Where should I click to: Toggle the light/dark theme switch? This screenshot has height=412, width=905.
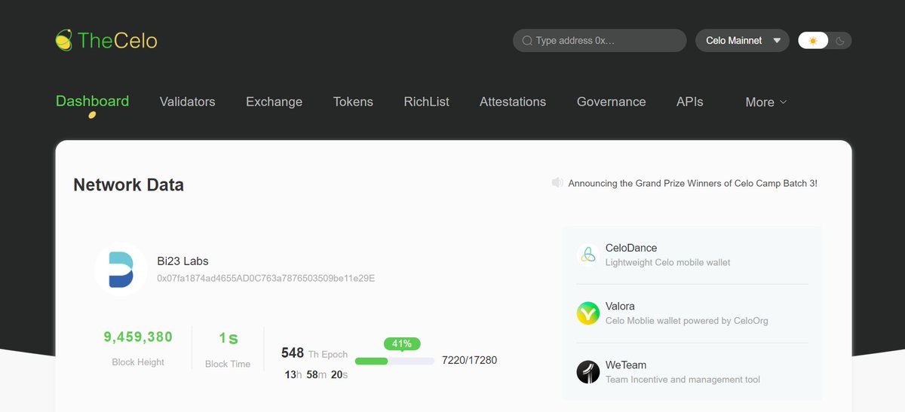tap(825, 41)
